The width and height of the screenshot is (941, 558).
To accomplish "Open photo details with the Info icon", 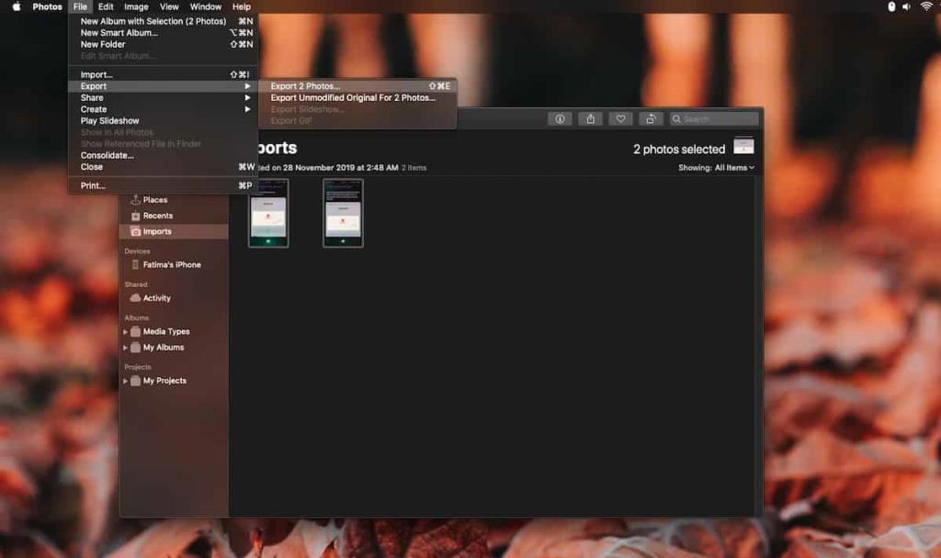I will tap(560, 117).
